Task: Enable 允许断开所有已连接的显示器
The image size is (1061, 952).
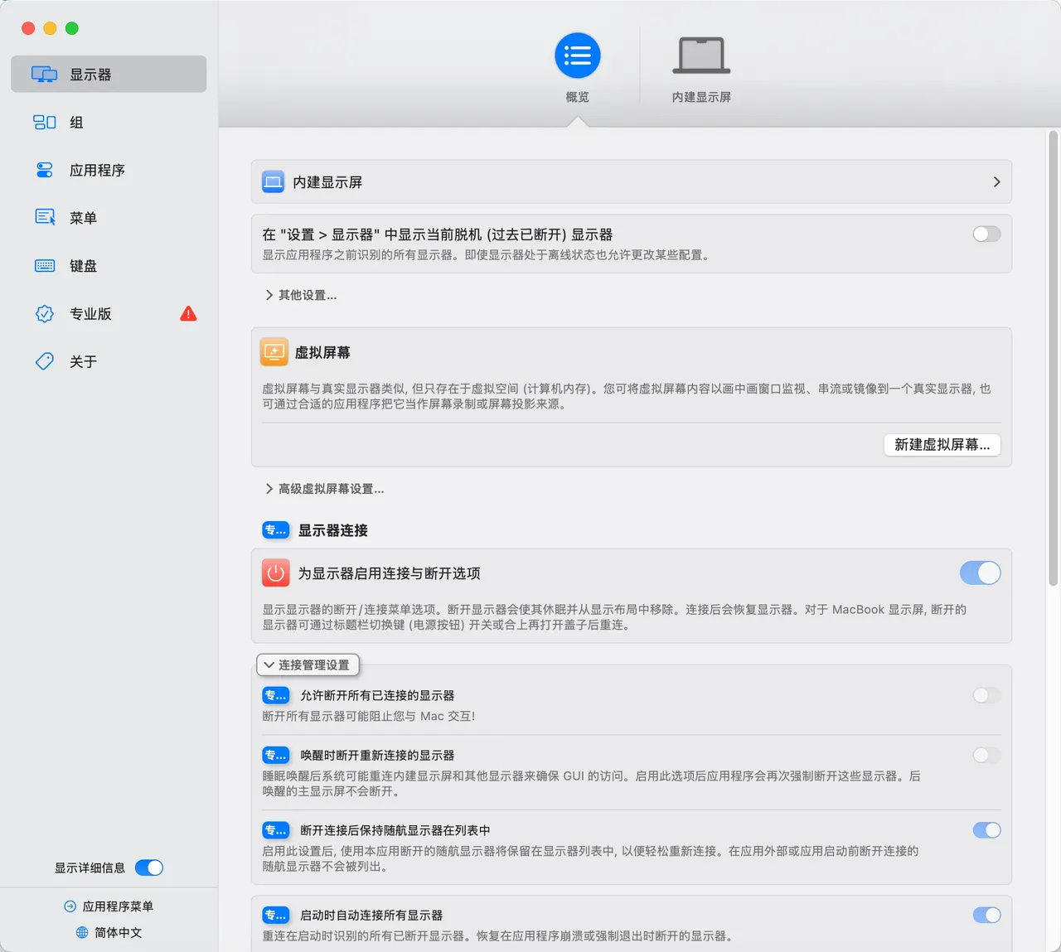Action: (986, 695)
